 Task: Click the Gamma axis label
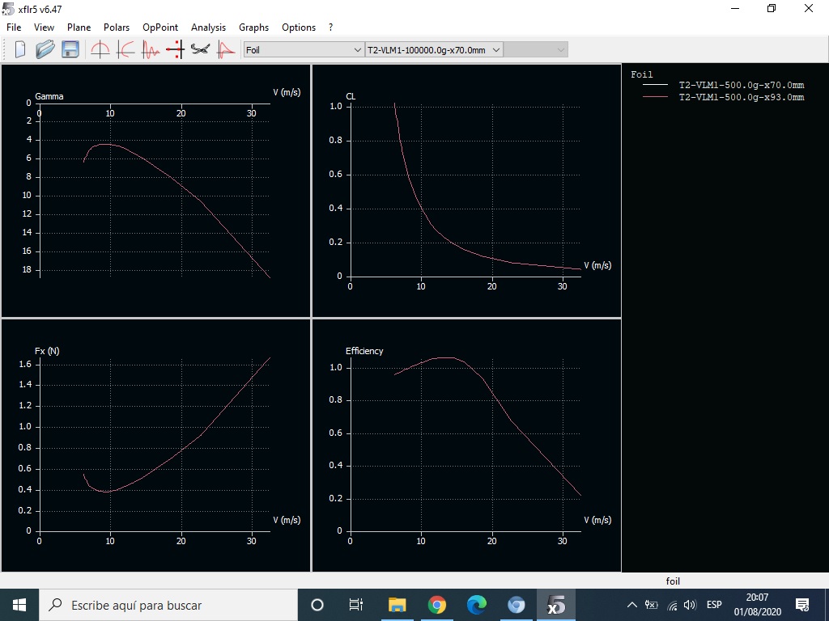click(49, 96)
